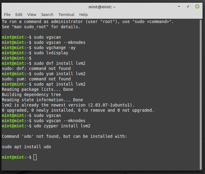Click the terminal vertical scrollbar

click(201, 95)
